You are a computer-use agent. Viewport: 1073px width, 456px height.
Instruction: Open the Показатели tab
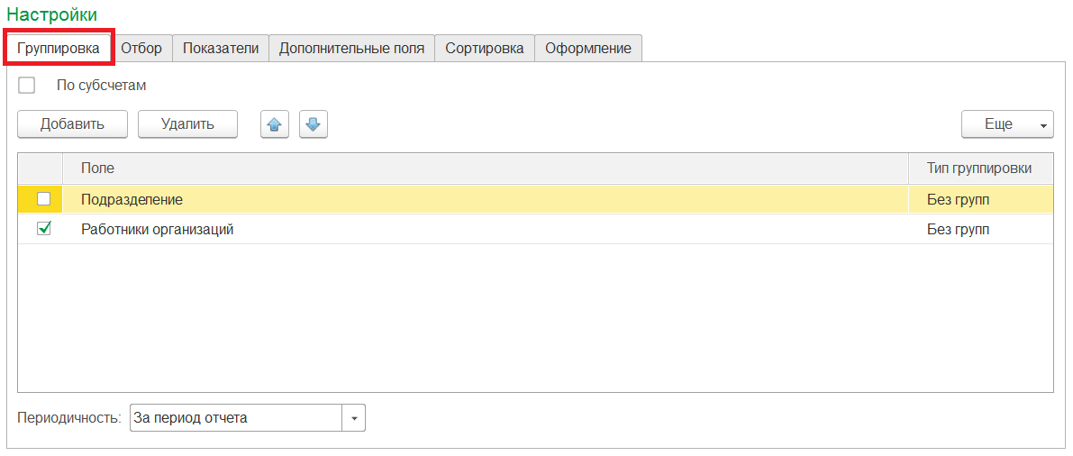coord(221,49)
